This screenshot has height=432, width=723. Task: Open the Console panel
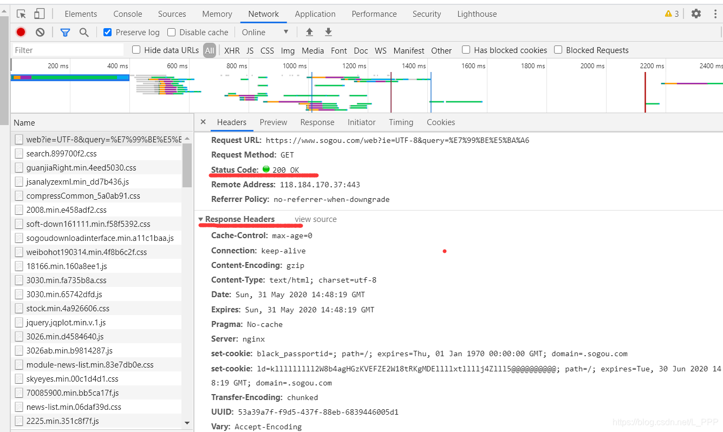(128, 14)
